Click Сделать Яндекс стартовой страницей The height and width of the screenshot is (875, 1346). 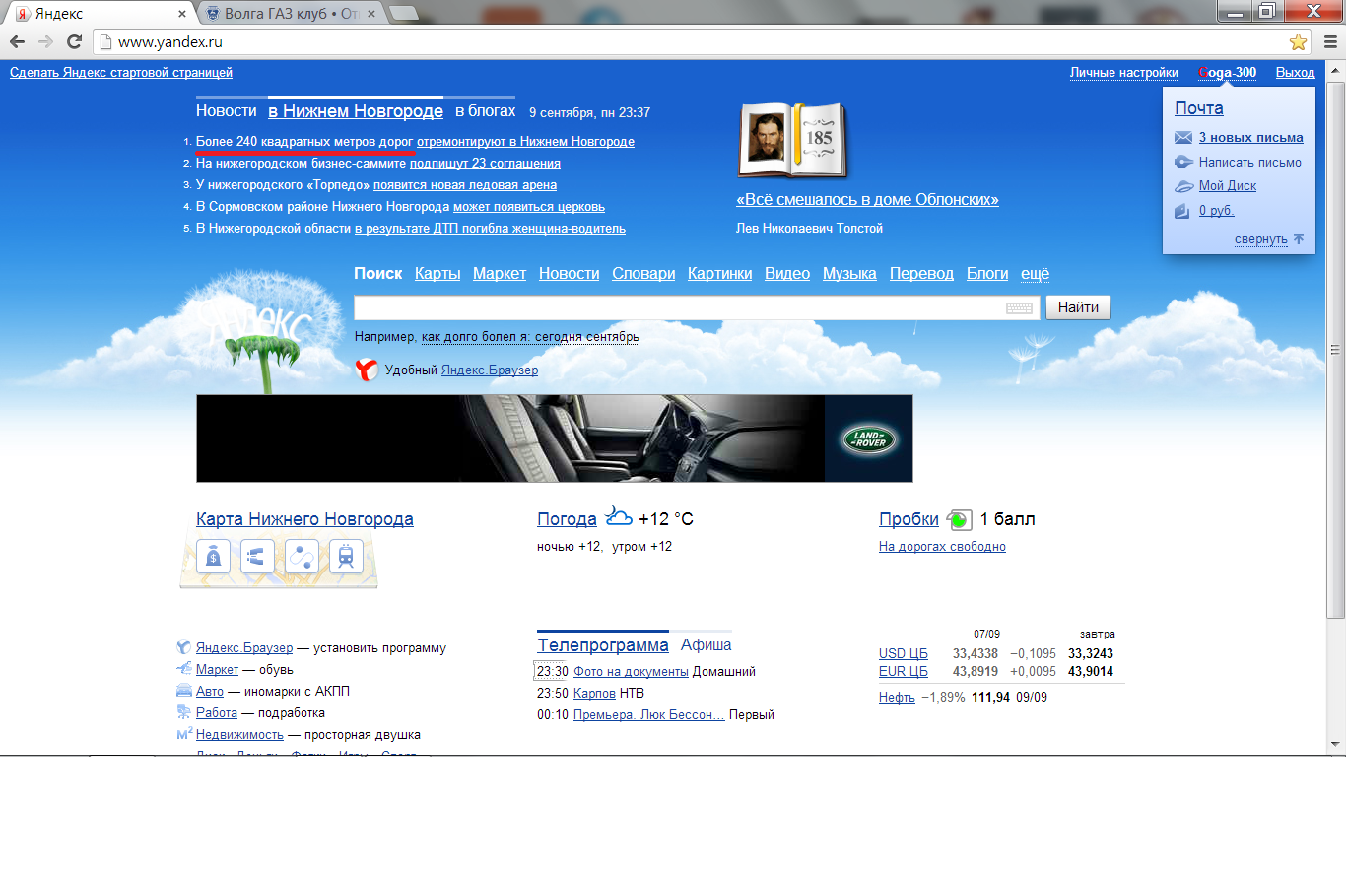121,73
